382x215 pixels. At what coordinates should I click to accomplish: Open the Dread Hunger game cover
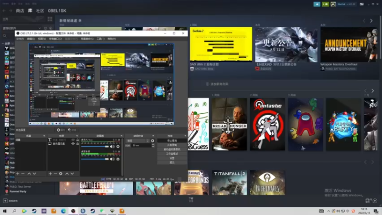229,124
